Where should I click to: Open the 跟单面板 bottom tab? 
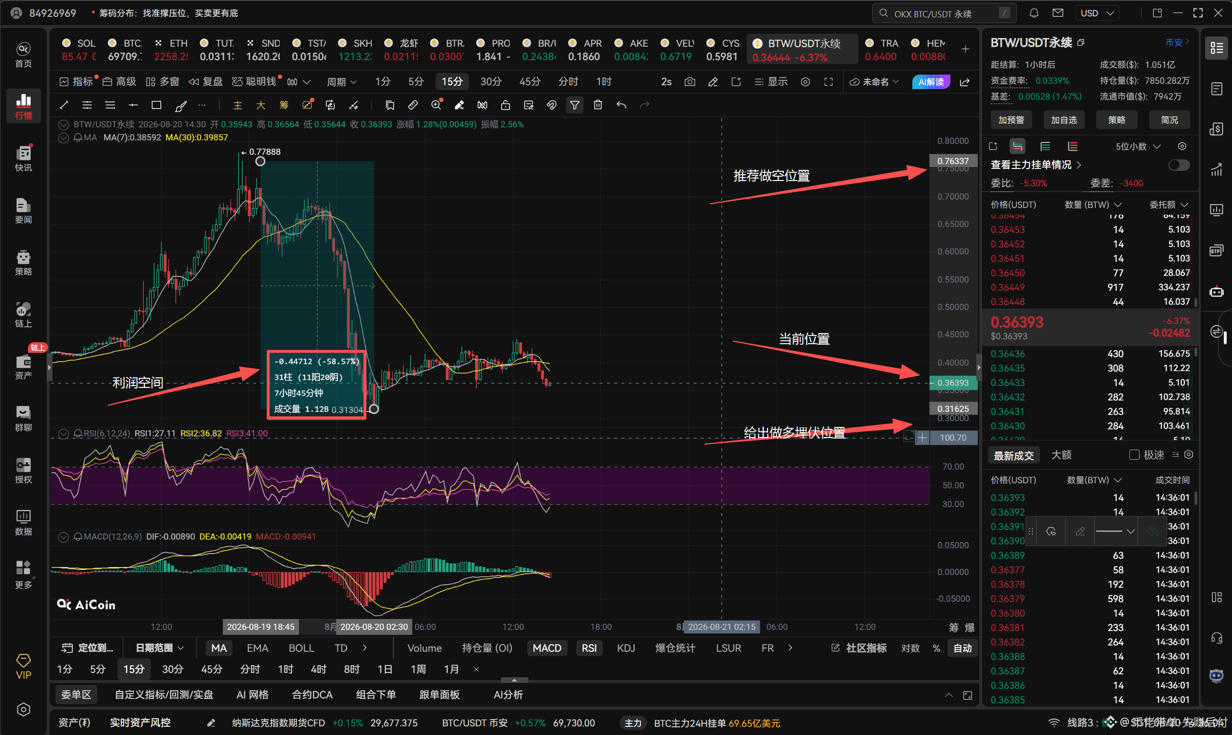click(x=440, y=695)
